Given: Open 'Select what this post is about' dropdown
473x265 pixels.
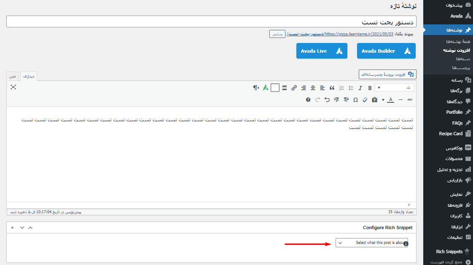Looking at the screenshot, I should (x=372, y=243).
